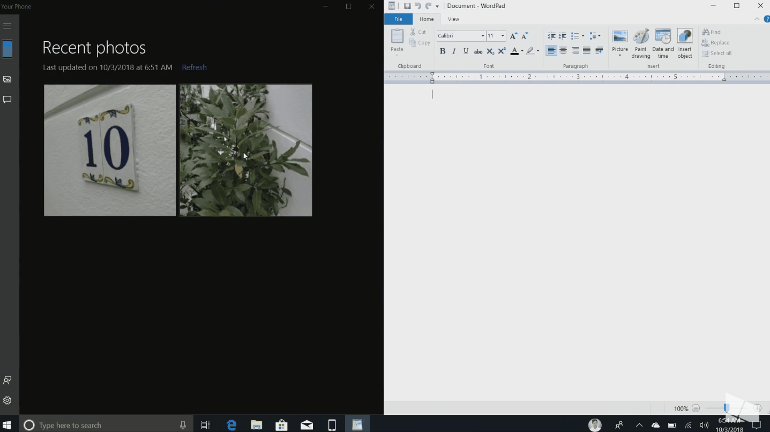Justify the paragraph text

pyautogui.click(x=587, y=51)
